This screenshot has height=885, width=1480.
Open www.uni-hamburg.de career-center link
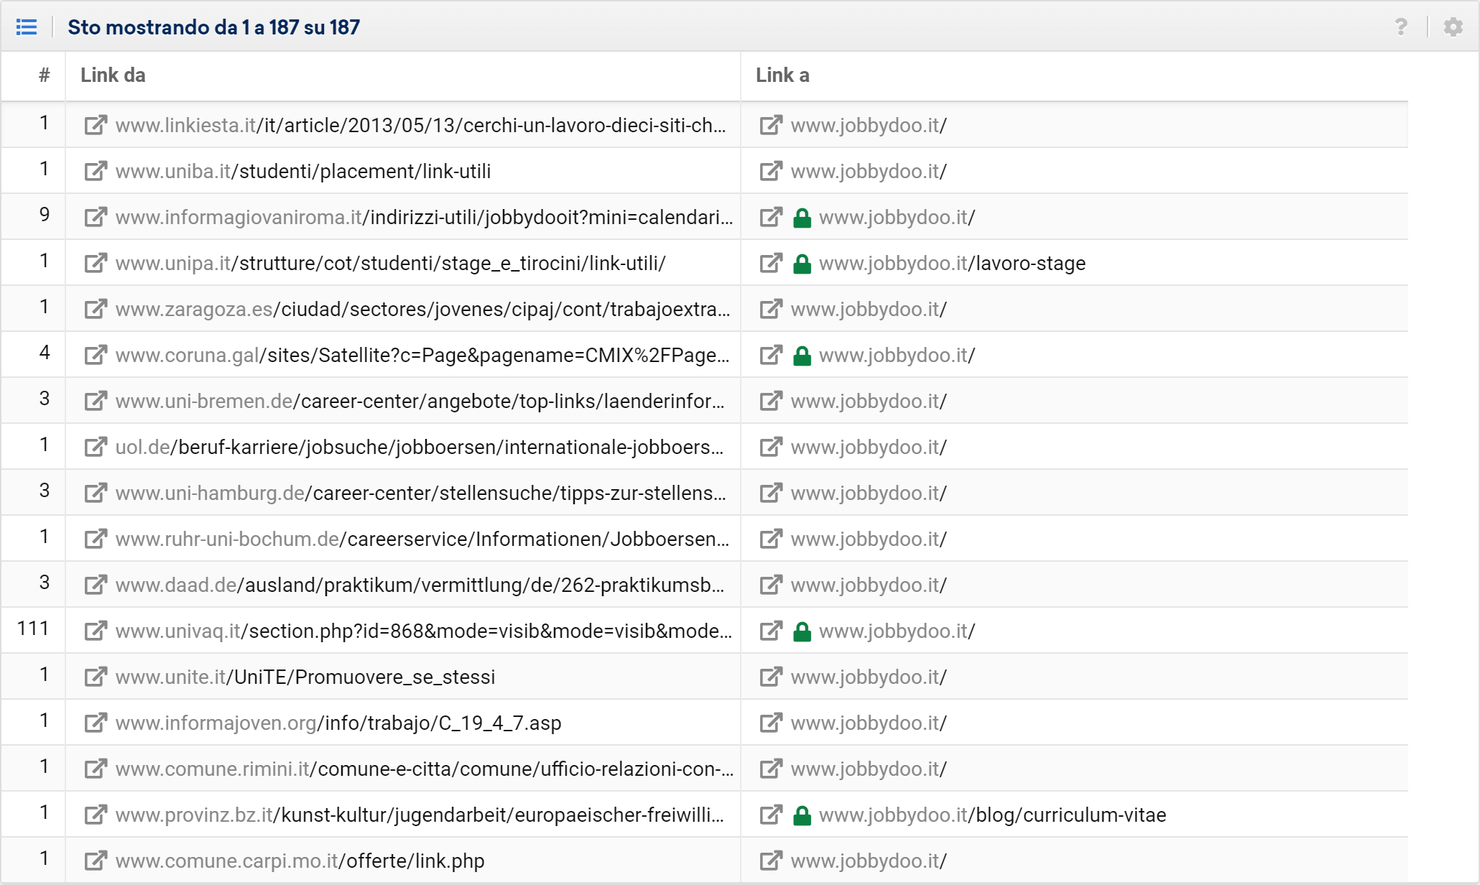click(x=420, y=494)
